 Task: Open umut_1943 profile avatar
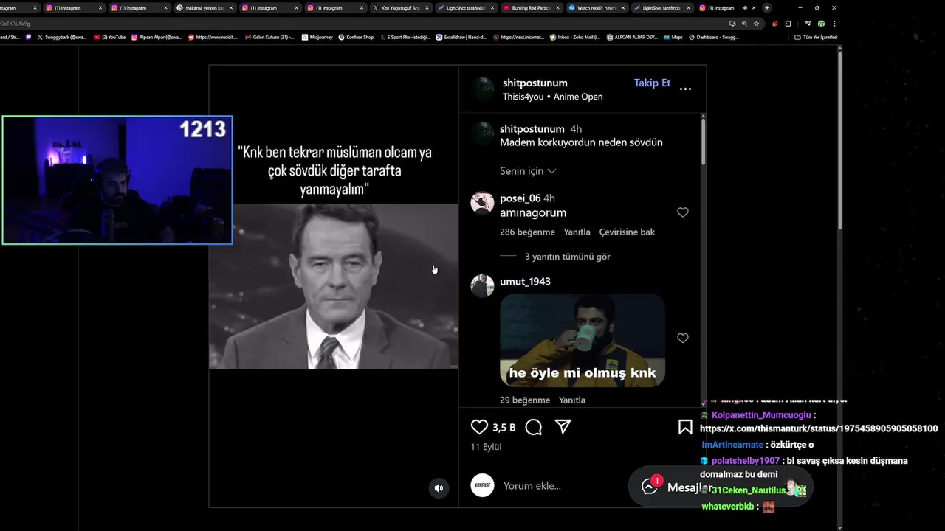(482, 286)
